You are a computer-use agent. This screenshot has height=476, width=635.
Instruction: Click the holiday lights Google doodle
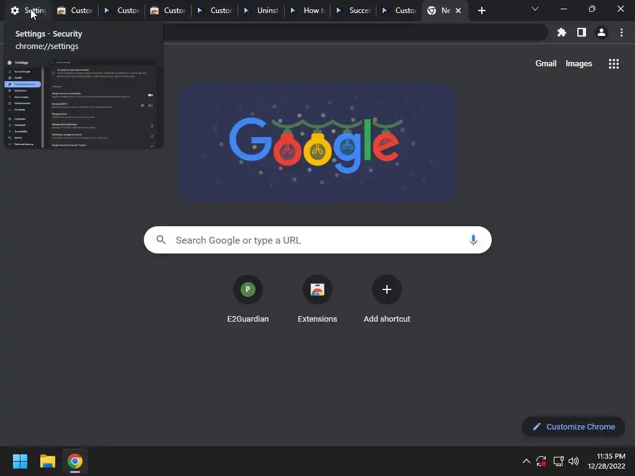click(318, 144)
